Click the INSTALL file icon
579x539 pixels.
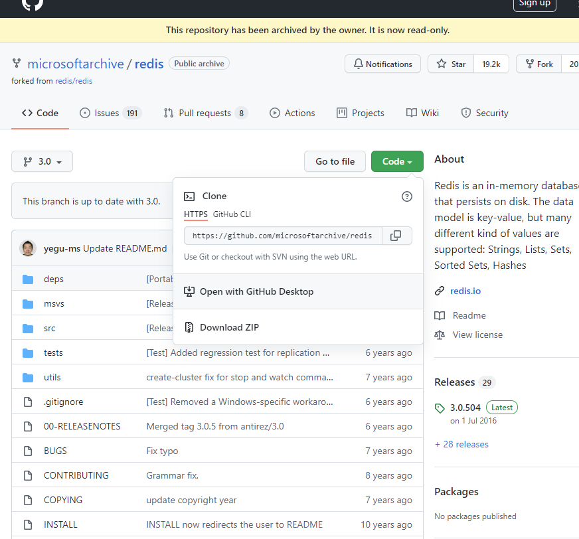click(x=28, y=524)
